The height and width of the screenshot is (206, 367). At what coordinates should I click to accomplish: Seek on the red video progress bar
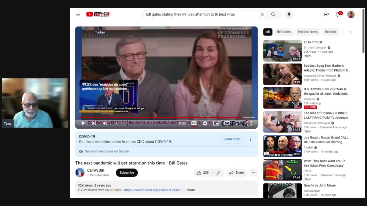point(166,117)
